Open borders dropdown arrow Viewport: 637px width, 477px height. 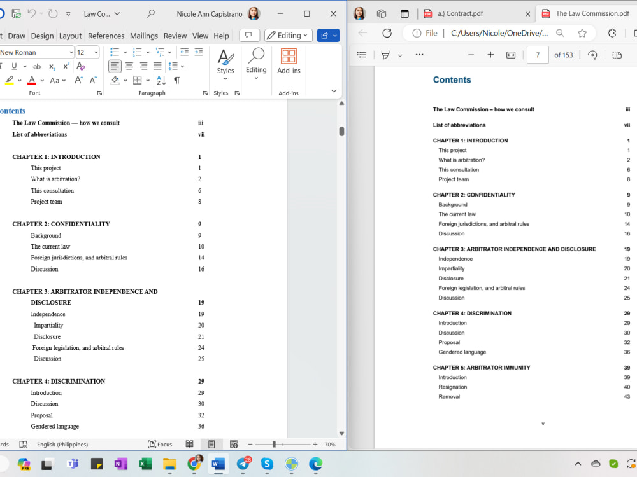148,80
